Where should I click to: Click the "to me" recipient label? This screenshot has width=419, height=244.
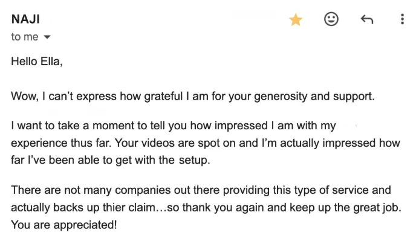point(24,37)
